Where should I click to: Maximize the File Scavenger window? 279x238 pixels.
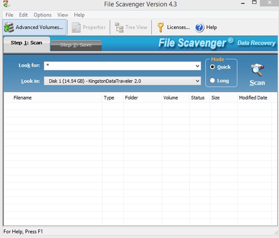pos(254,3)
